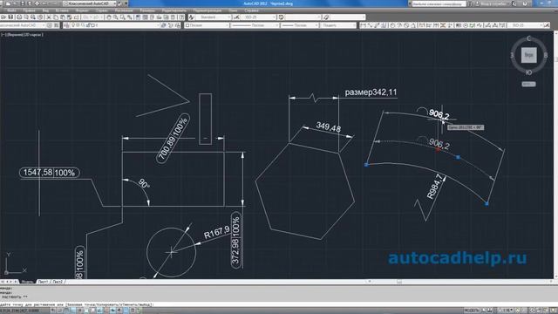This screenshot has width=558, height=314.
Task: Open the layer list dropdown
Action: point(116,25)
